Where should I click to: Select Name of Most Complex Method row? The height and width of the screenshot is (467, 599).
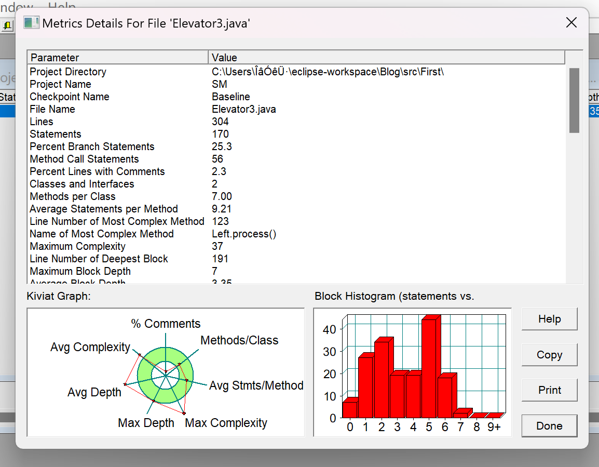(x=296, y=234)
